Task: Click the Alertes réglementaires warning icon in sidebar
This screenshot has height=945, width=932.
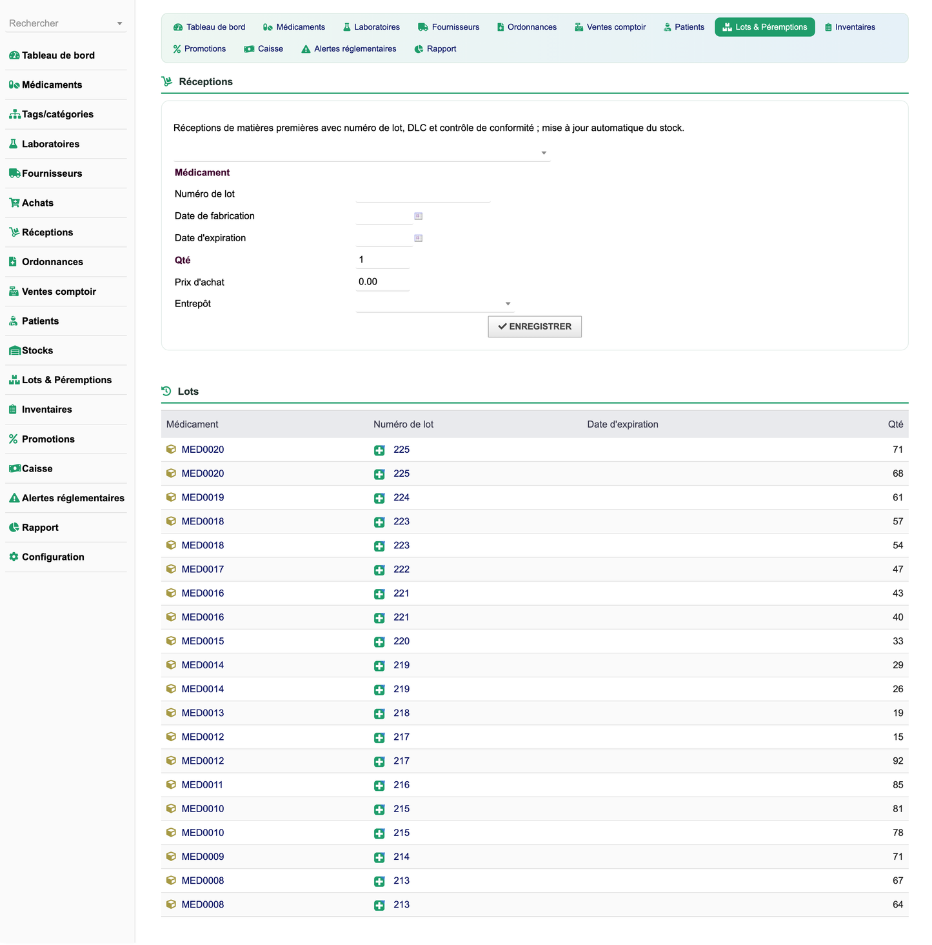Action: click(14, 498)
